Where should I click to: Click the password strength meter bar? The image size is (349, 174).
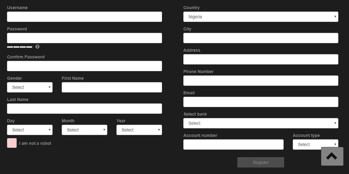click(x=20, y=47)
